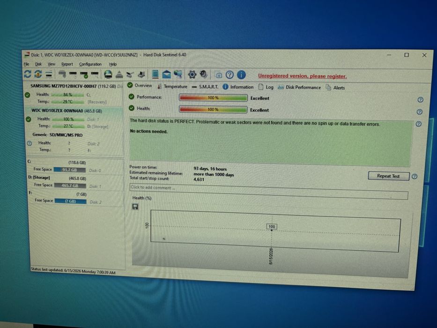The height and width of the screenshot is (328, 437).
Task: Click the D: [Storage] free space 465.7 GB bar
Action: coord(70,185)
